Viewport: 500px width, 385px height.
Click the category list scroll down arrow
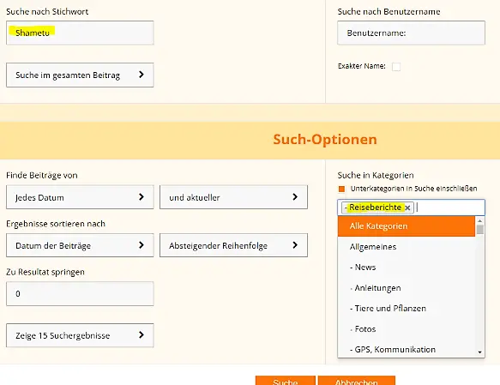tap(480, 352)
